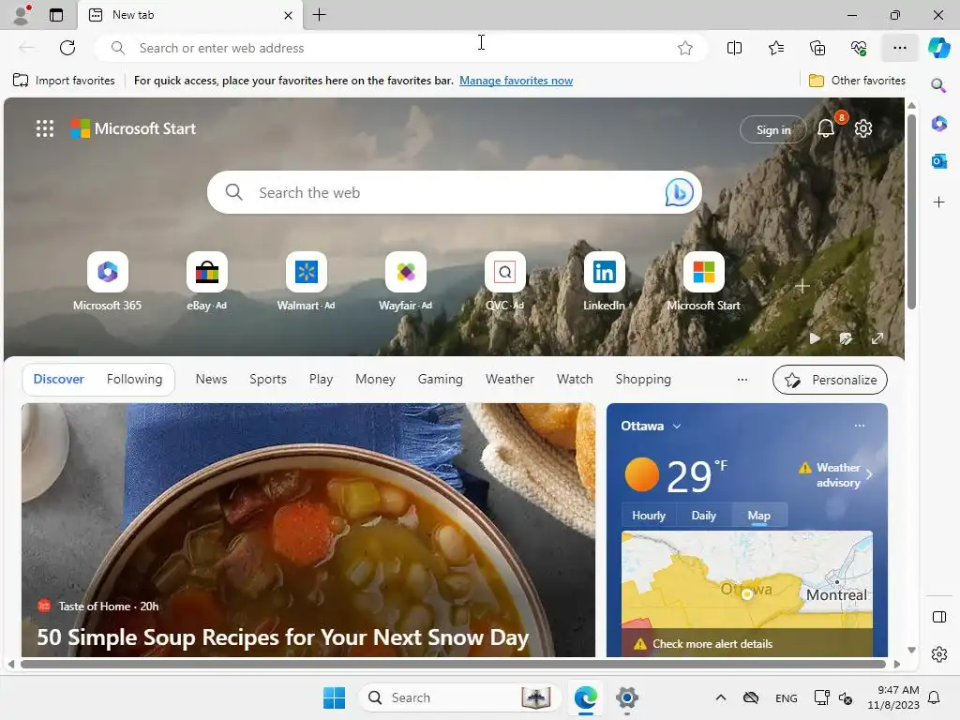The height and width of the screenshot is (720, 960).
Task: Open the Microsoft 365 quick link
Action: [107, 281]
